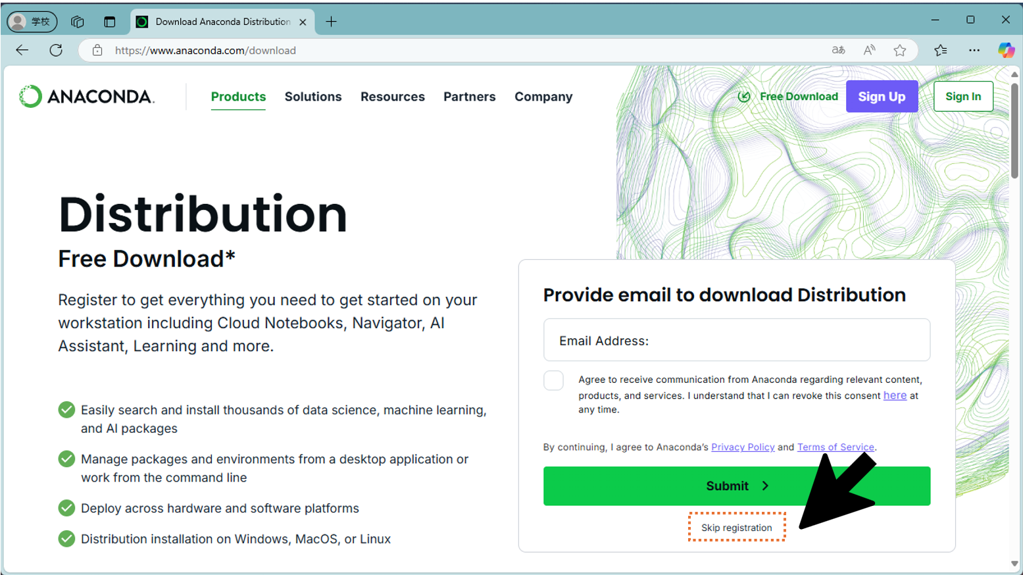
Task: Click the green Submit button
Action: (736, 486)
